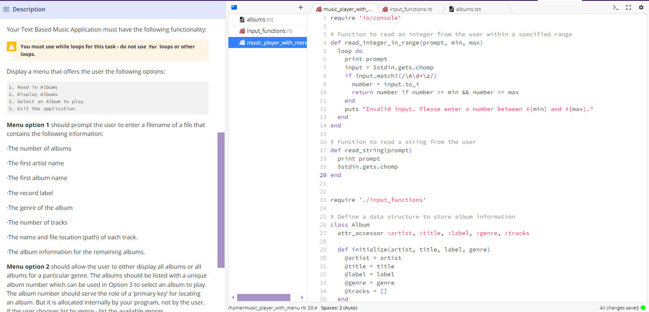Click the description panel vertical scrollbar
This screenshot has height=312, width=649.
221,200
